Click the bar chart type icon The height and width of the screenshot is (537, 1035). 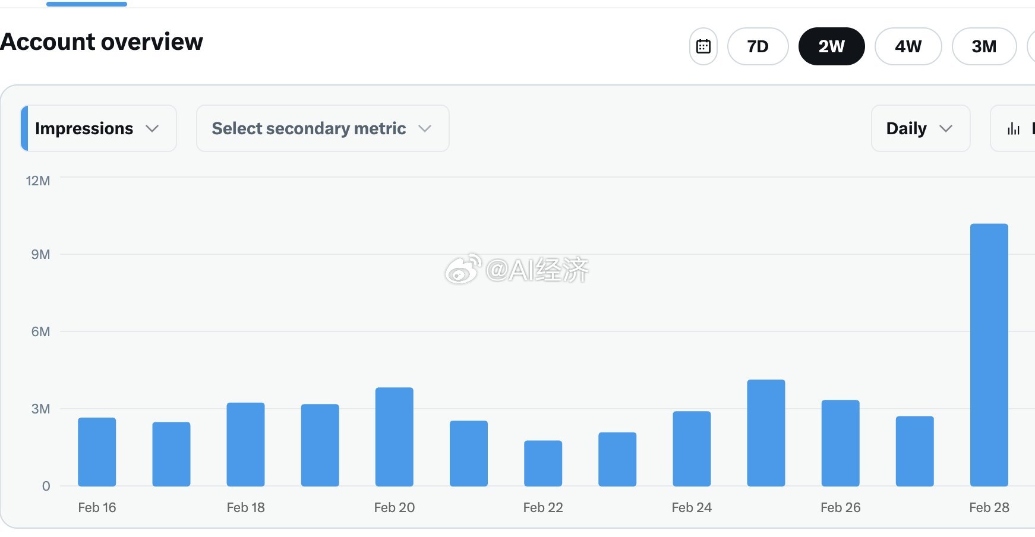click(1014, 129)
